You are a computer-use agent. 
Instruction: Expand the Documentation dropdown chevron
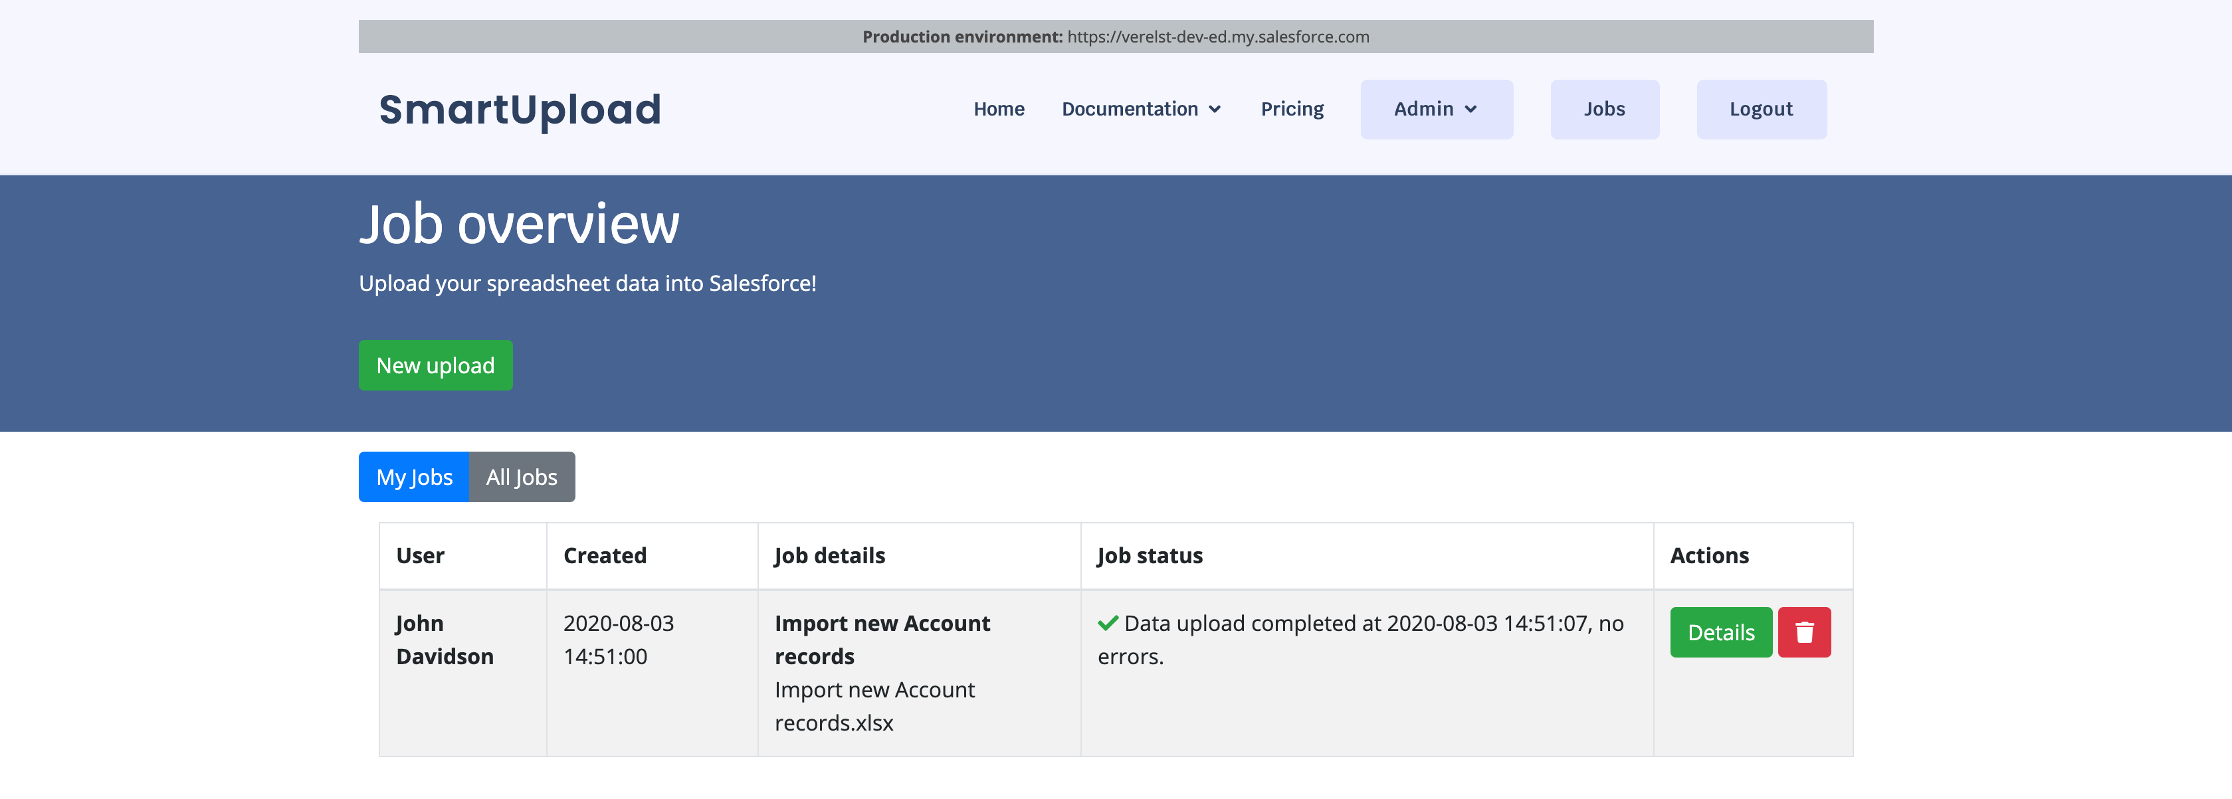[x=1215, y=109]
